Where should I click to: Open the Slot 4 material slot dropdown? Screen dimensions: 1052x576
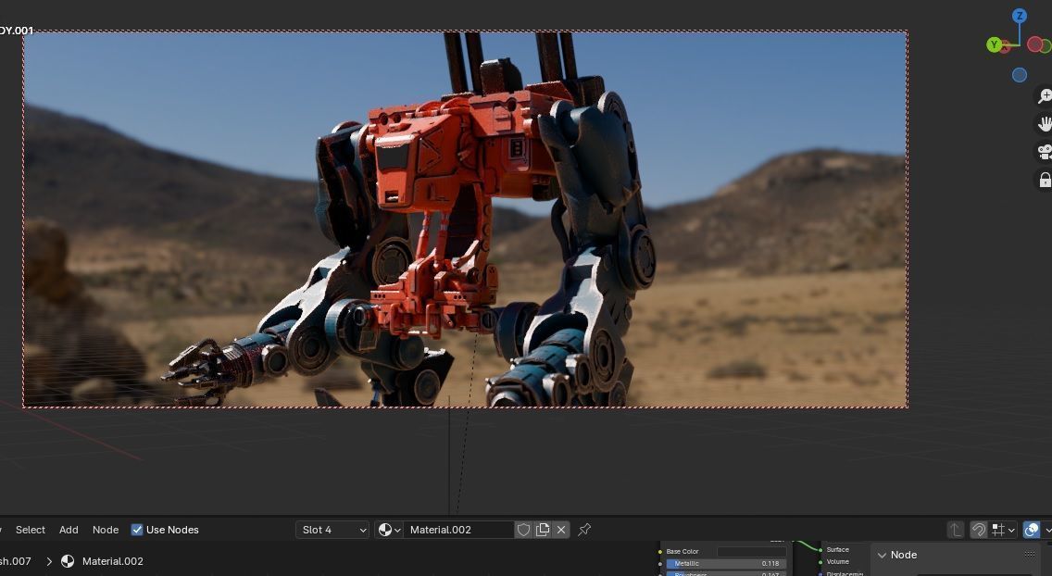click(x=332, y=530)
